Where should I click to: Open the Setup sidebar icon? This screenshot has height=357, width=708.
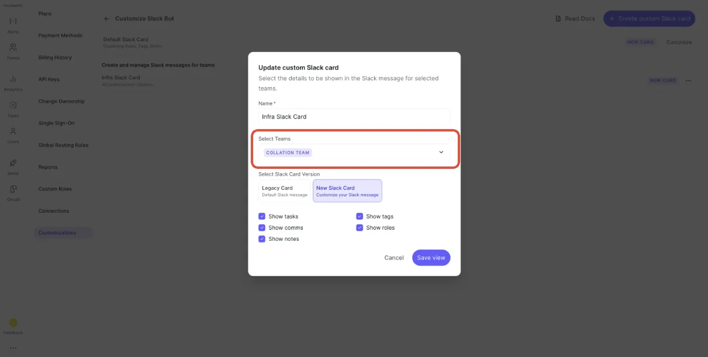(13, 162)
